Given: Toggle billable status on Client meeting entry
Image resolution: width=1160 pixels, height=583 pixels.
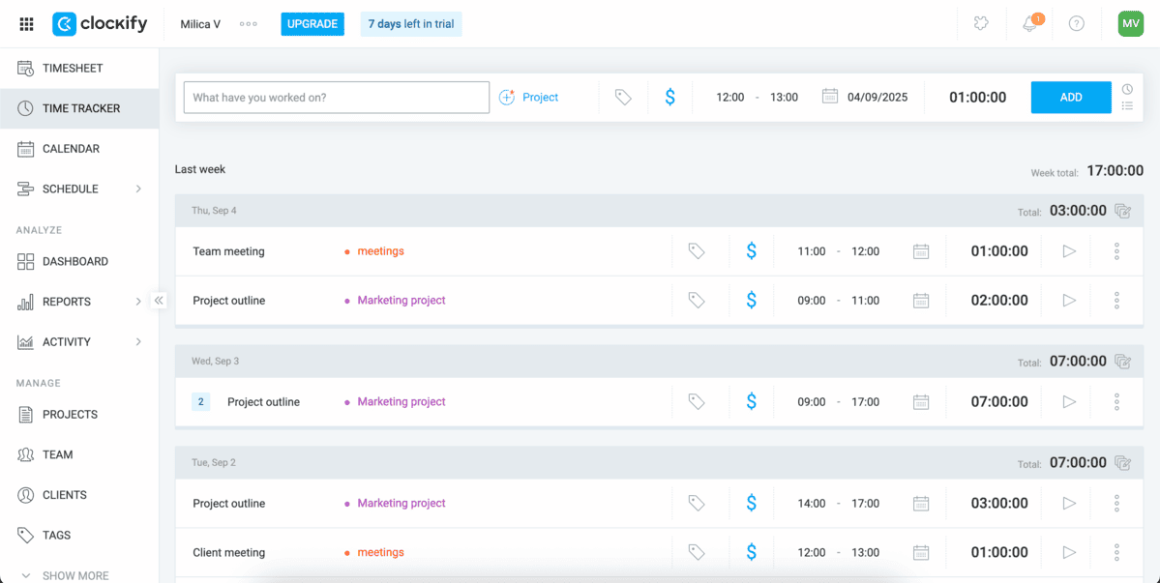Looking at the screenshot, I should [x=751, y=553].
